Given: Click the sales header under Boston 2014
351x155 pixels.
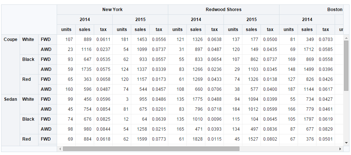Looking at the screenshot, I should pyautogui.click(x=307, y=30).
